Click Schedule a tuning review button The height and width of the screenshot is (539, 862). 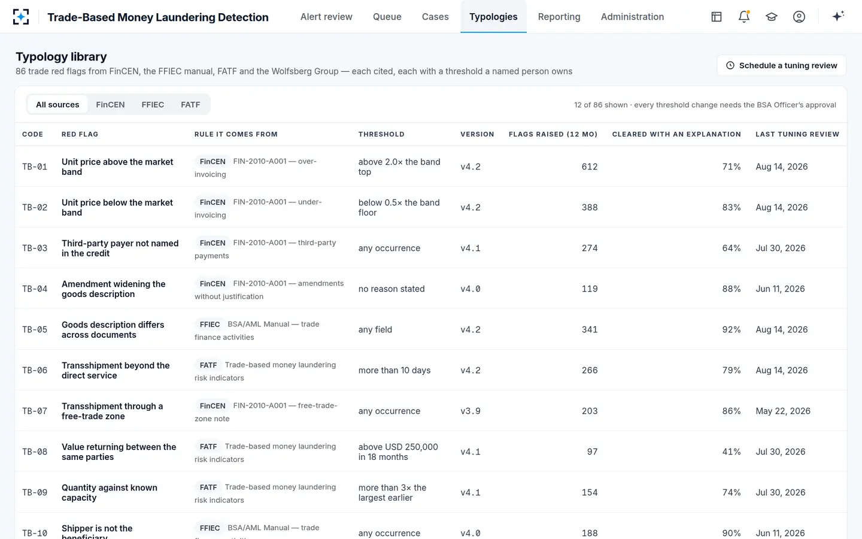(x=781, y=65)
